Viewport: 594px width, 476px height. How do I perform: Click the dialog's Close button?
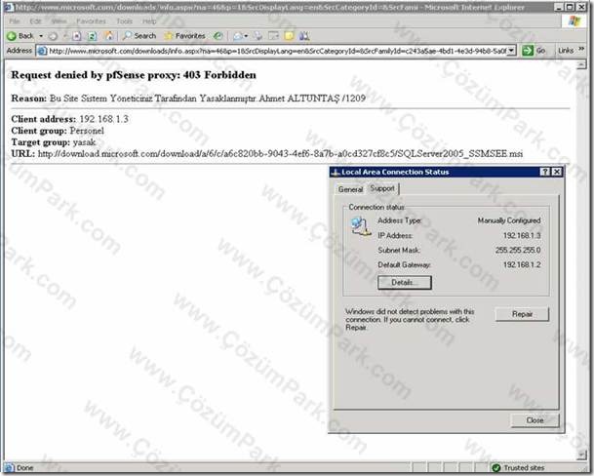click(x=535, y=419)
